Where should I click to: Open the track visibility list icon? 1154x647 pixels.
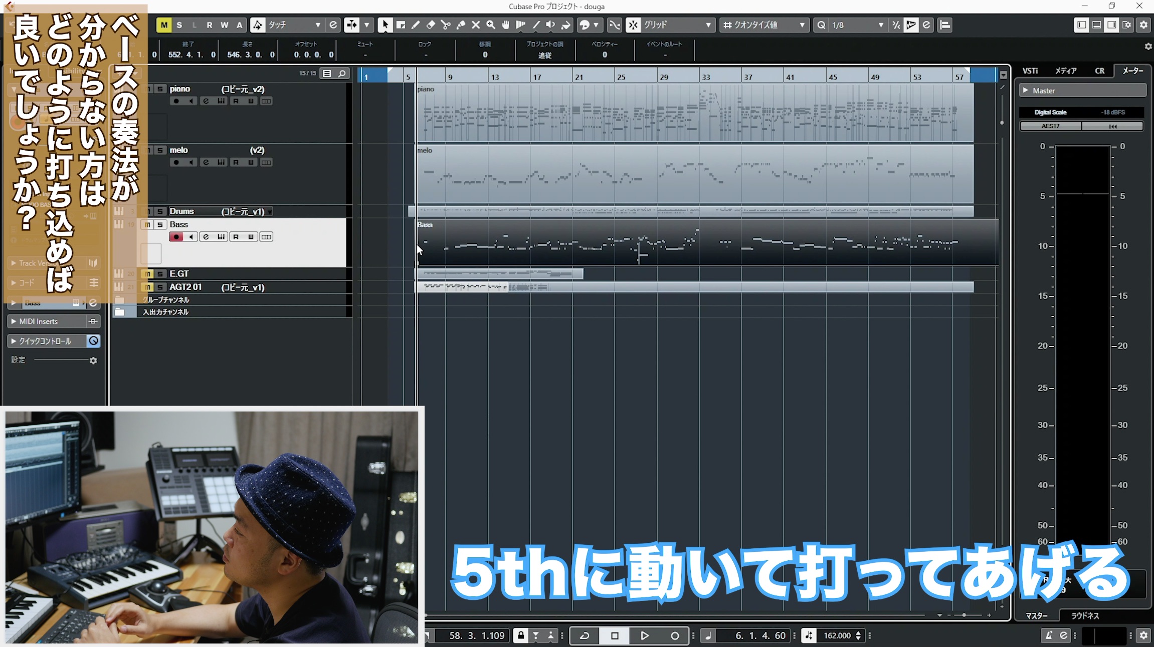(327, 74)
